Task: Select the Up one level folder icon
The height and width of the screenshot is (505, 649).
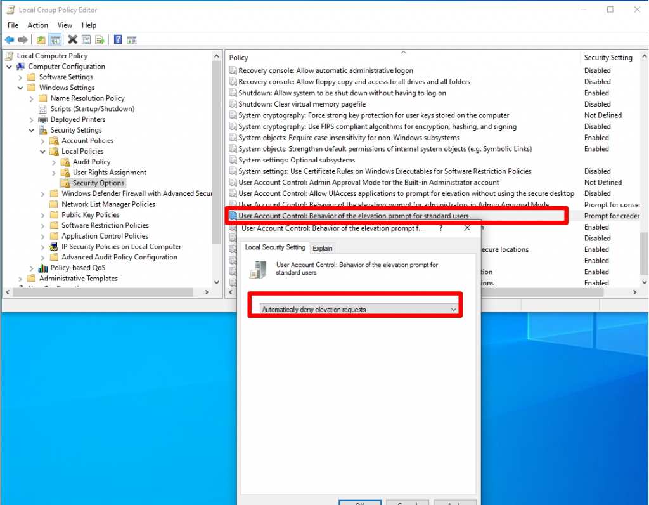Action: (x=40, y=39)
